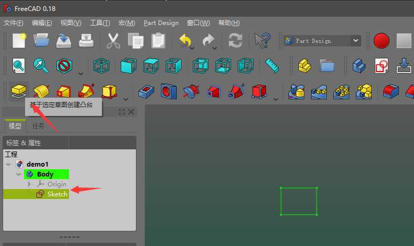Cut selection with the scissors icon
414x246 pixels.
(x=113, y=41)
